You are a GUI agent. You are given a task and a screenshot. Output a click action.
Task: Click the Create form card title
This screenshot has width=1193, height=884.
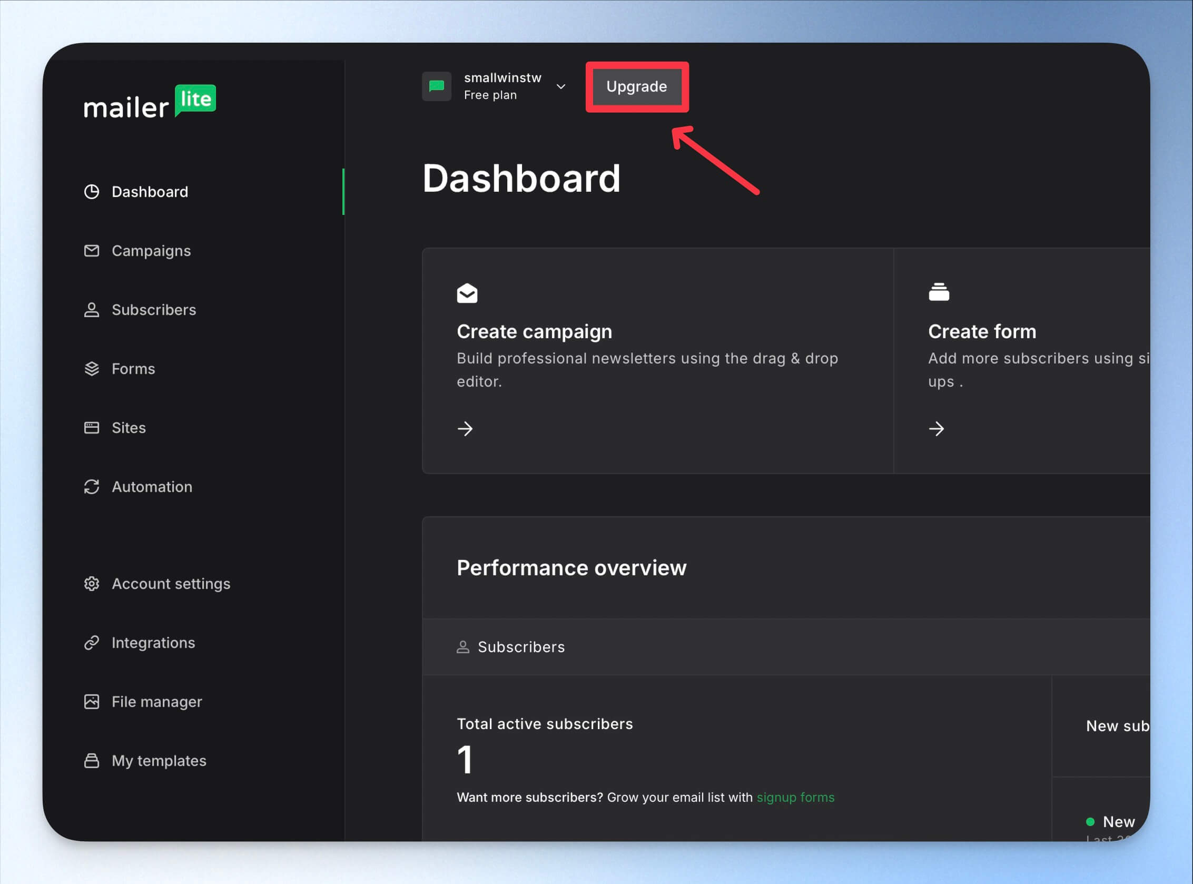coord(982,331)
